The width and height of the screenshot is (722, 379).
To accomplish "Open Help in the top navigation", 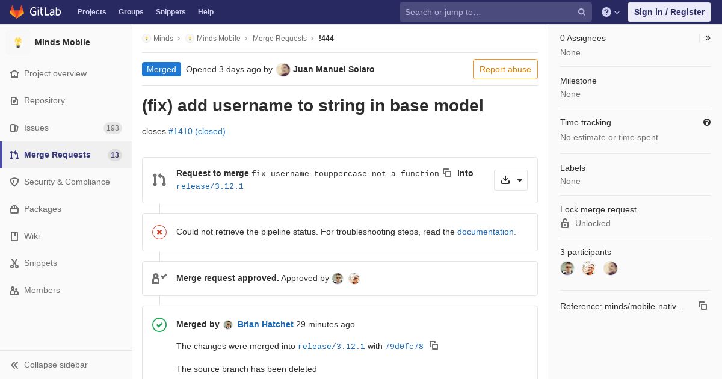I will tap(206, 12).
